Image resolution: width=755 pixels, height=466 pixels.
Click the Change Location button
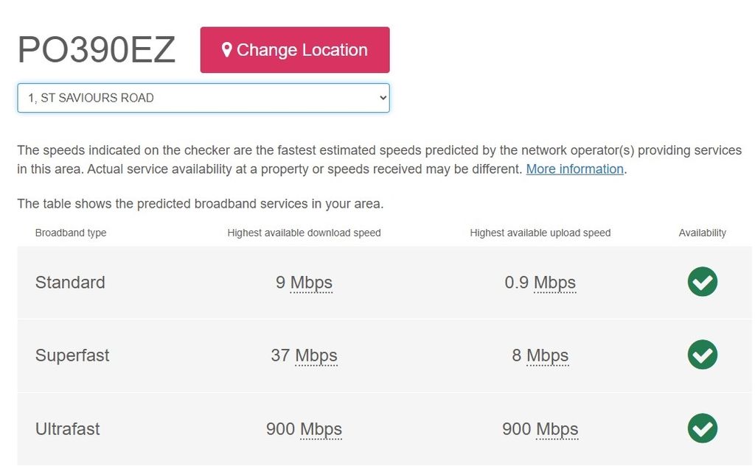tap(295, 50)
